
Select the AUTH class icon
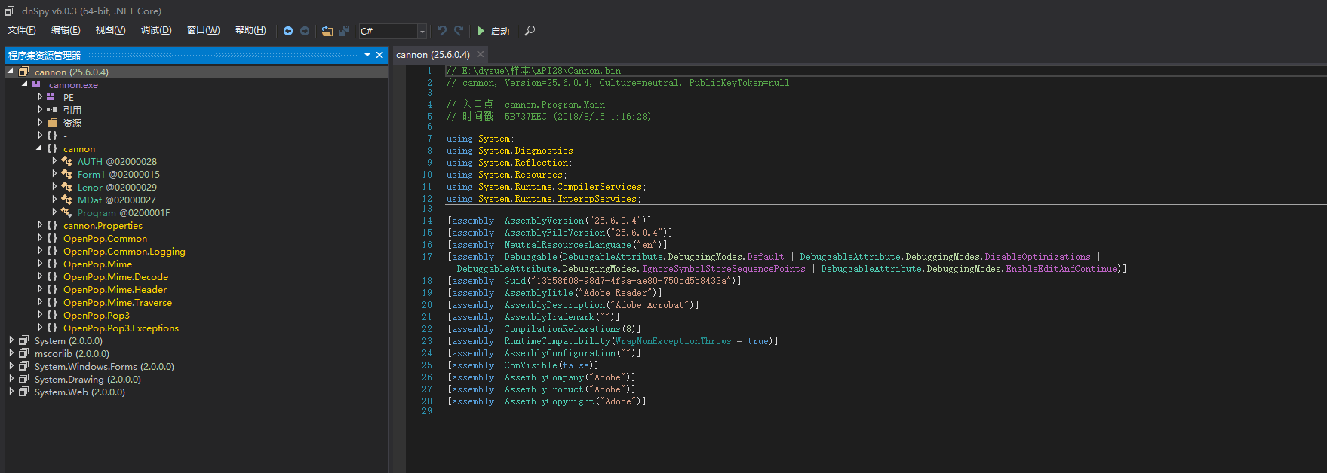(67, 162)
